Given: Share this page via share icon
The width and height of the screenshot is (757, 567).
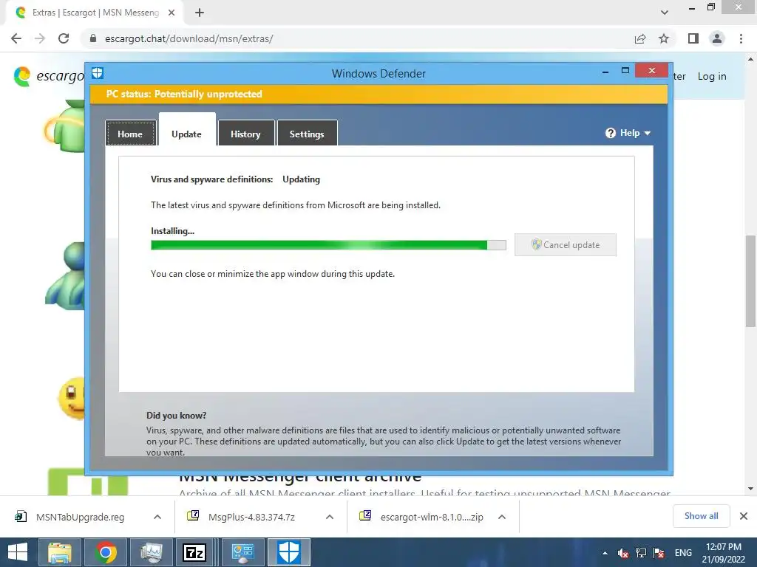Looking at the screenshot, I should pos(640,38).
